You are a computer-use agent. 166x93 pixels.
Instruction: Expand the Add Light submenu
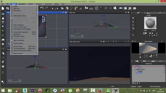(x=24, y=9)
